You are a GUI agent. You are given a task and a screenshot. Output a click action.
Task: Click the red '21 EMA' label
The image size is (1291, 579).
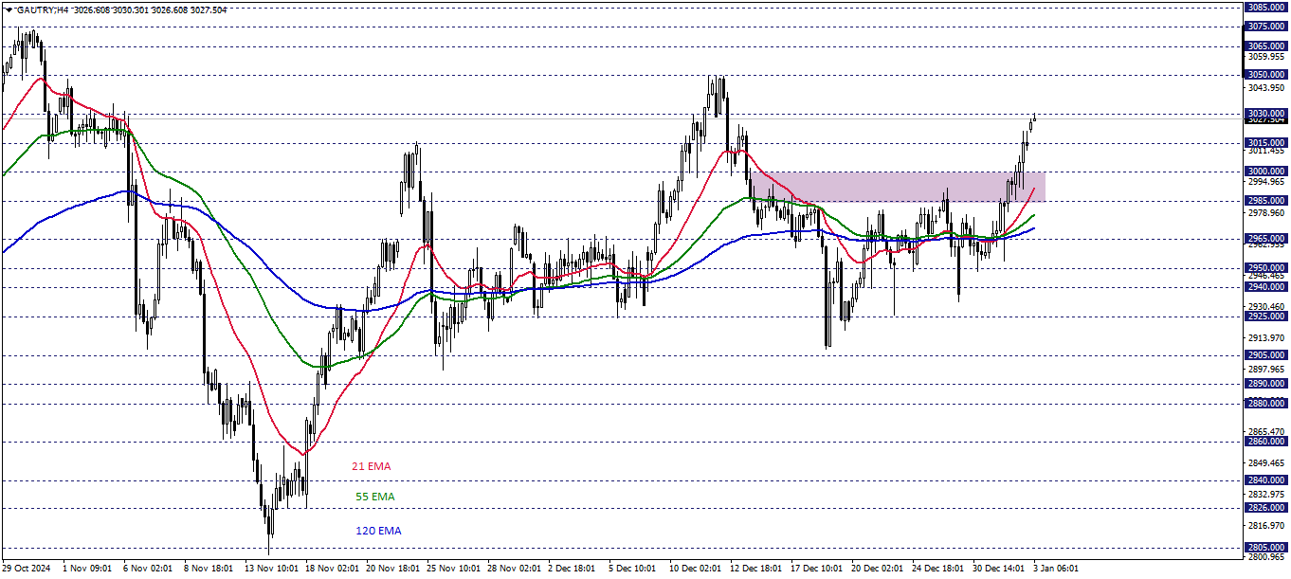[371, 466]
